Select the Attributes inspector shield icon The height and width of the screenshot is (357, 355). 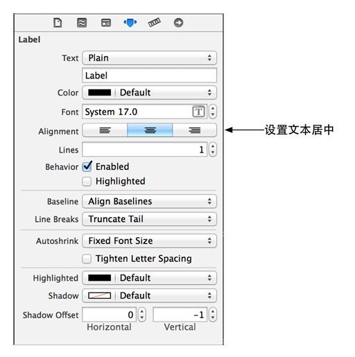pyautogui.click(x=130, y=23)
